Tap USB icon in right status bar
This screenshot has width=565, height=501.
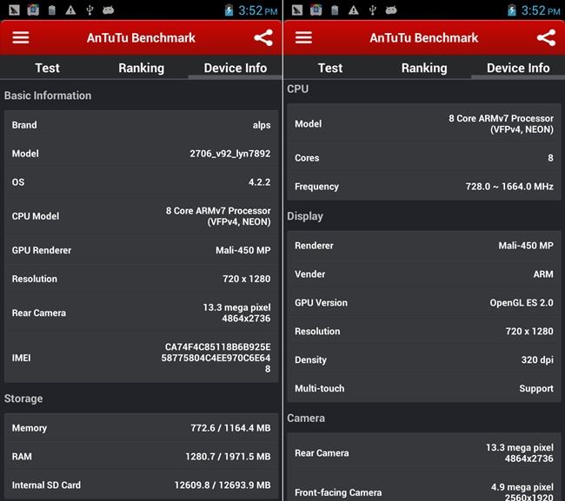[x=373, y=10]
